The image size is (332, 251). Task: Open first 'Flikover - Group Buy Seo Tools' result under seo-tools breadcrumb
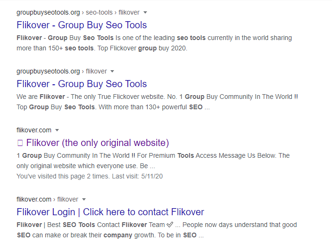coord(82,25)
